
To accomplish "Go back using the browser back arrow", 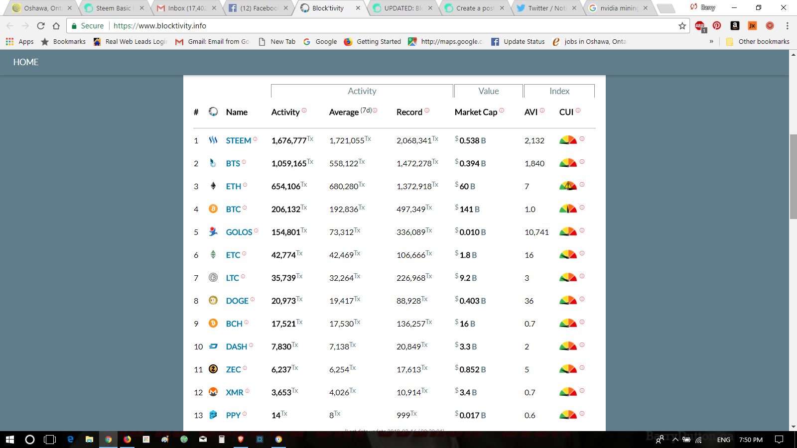I will pyautogui.click(x=10, y=26).
